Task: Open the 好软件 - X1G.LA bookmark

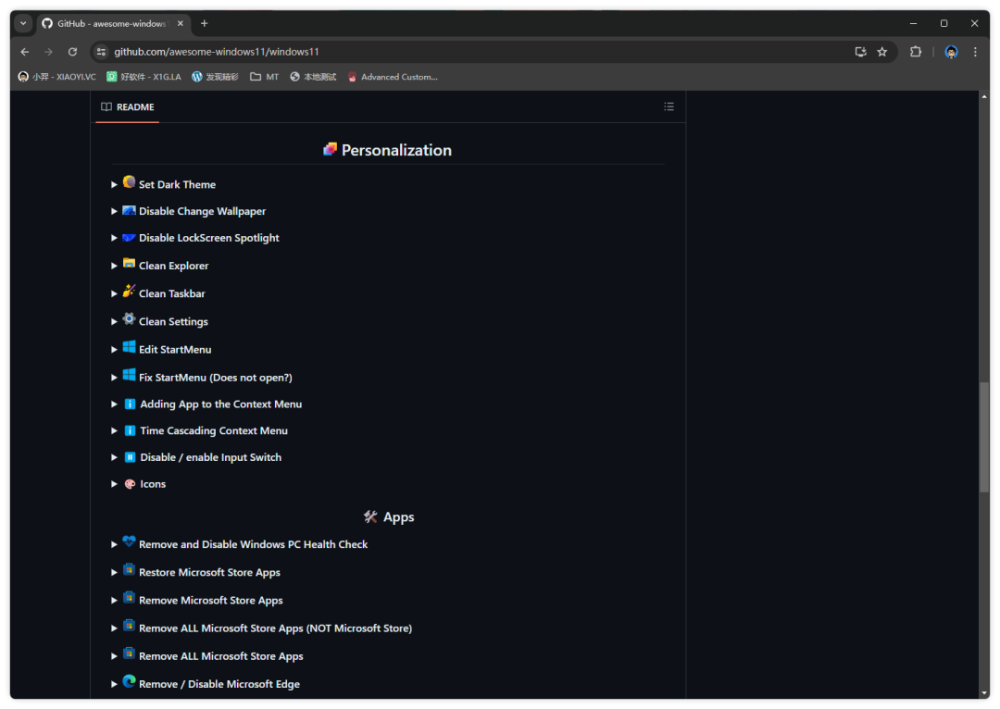Action: (144, 77)
